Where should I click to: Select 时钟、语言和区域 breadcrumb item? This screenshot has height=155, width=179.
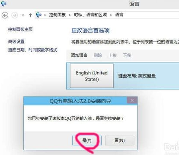tap(90, 15)
